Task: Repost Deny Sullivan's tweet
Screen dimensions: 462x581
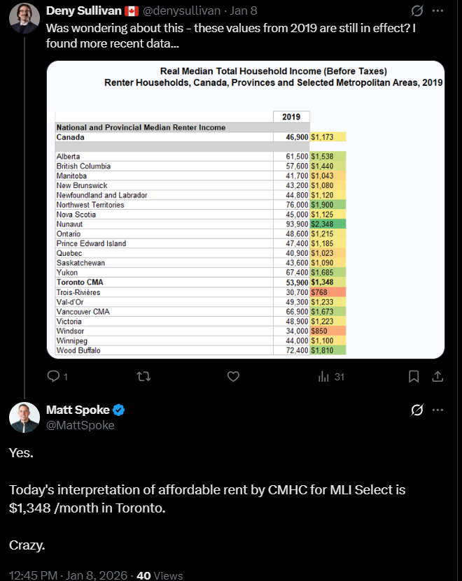Action: click(143, 376)
